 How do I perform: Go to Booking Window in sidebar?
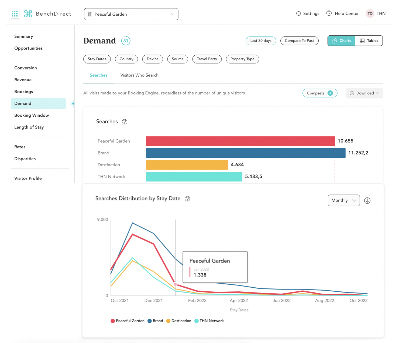point(32,115)
